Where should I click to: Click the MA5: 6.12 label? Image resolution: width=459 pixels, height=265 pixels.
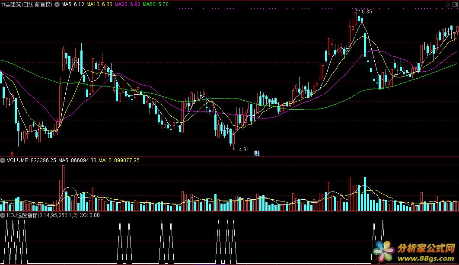[73, 4]
